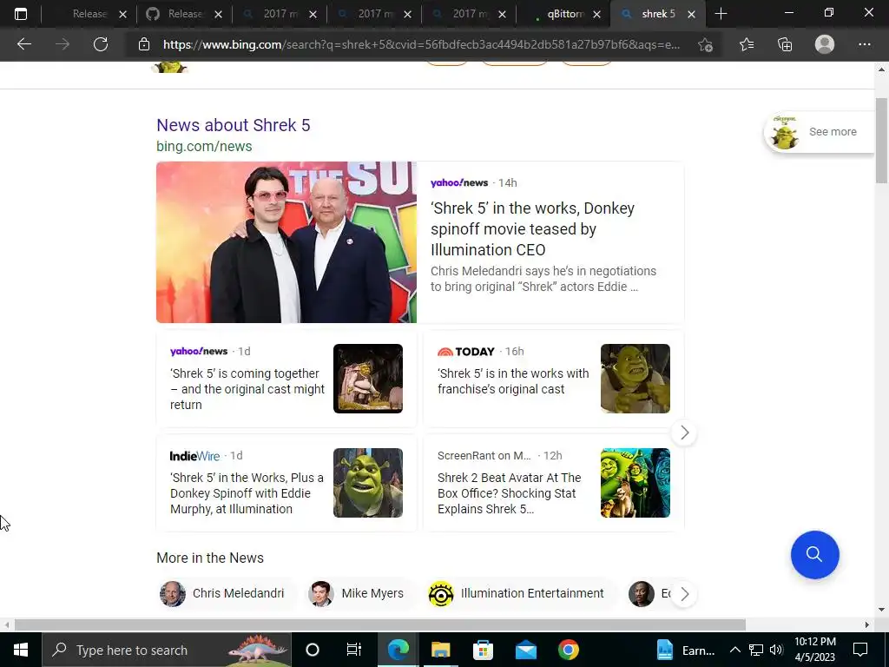Viewport: 889px width, 667px height.
Task: Close the qBittorrent tab
Action: (596, 14)
